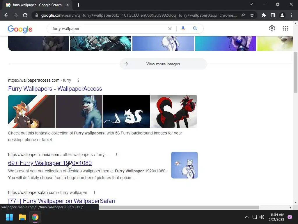Screen dimensions: 298x224
Task: Click the browser forward arrow
Action: (x=16, y=15)
